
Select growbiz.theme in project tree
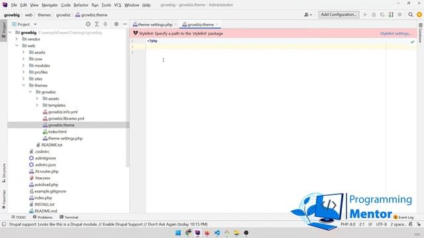(58, 125)
